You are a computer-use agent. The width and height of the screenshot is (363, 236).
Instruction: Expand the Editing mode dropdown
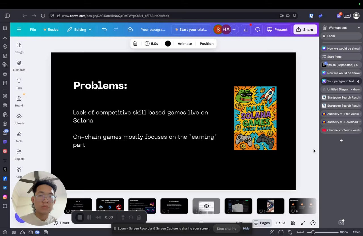(79, 29)
